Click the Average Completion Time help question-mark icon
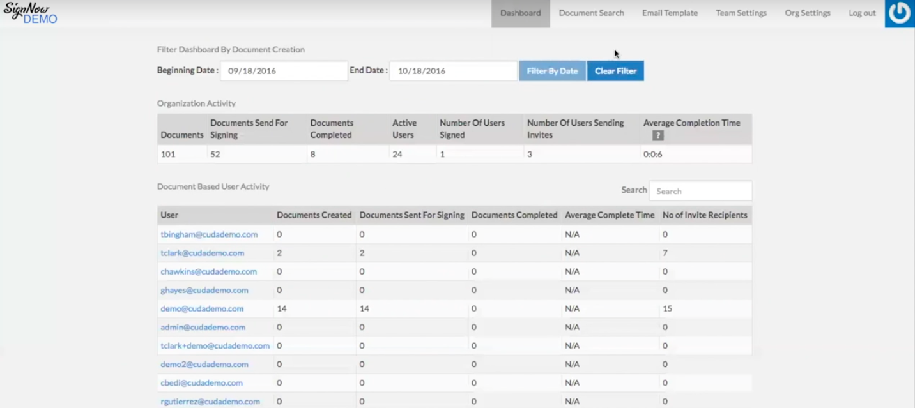This screenshot has height=408, width=915. click(657, 135)
